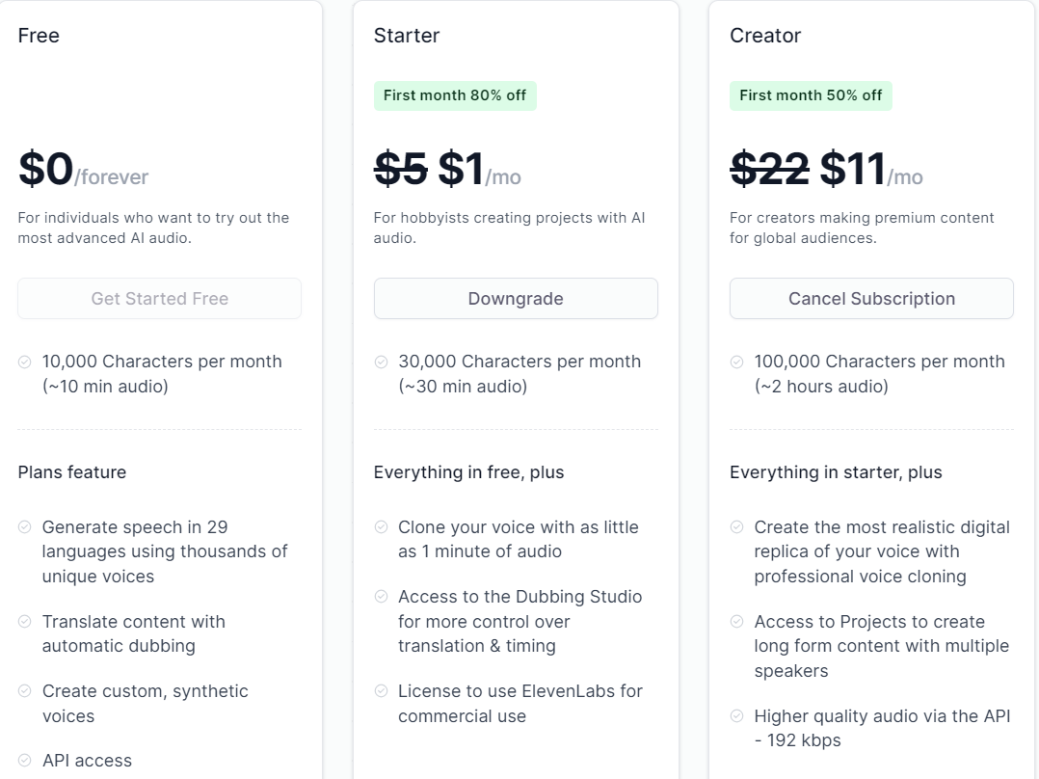Click the Cancel Subscription button

871,299
